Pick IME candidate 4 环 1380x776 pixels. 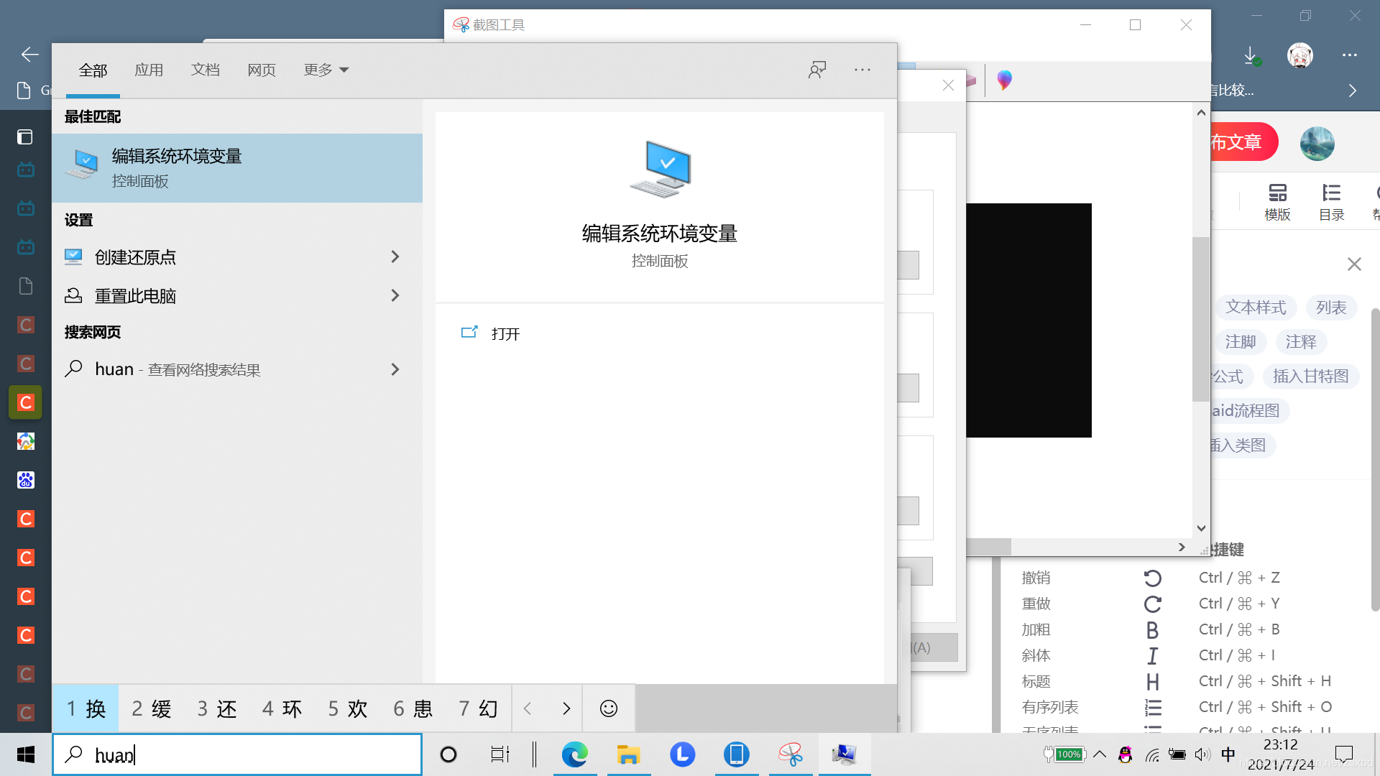pyautogui.click(x=282, y=708)
